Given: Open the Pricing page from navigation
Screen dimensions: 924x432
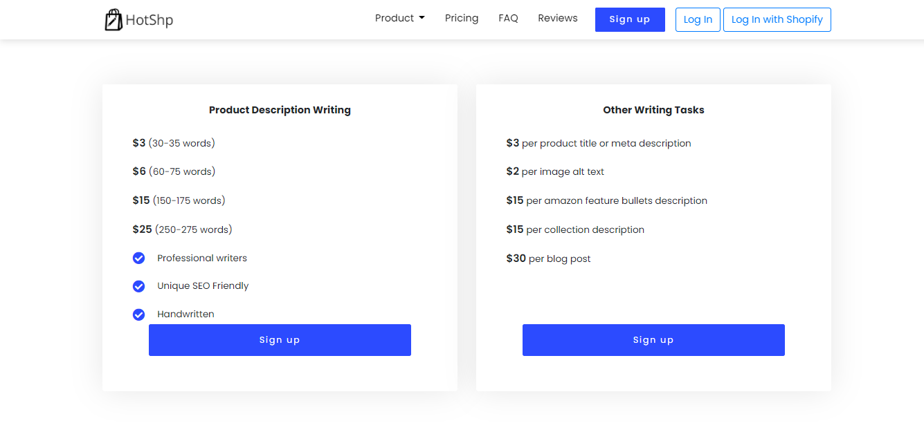Looking at the screenshot, I should pos(462,19).
